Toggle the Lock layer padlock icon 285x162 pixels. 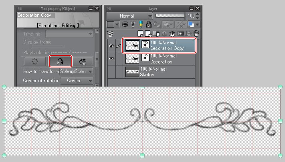point(149,24)
